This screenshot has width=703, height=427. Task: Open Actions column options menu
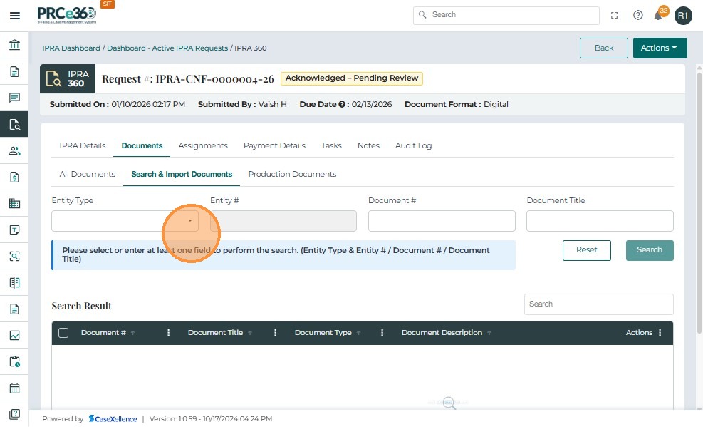660,332
